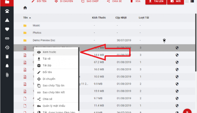Image resolution: width=197 pixels, height=113 pixels.
Task: Click the main file list vertical scrollbar
Action: [196, 43]
